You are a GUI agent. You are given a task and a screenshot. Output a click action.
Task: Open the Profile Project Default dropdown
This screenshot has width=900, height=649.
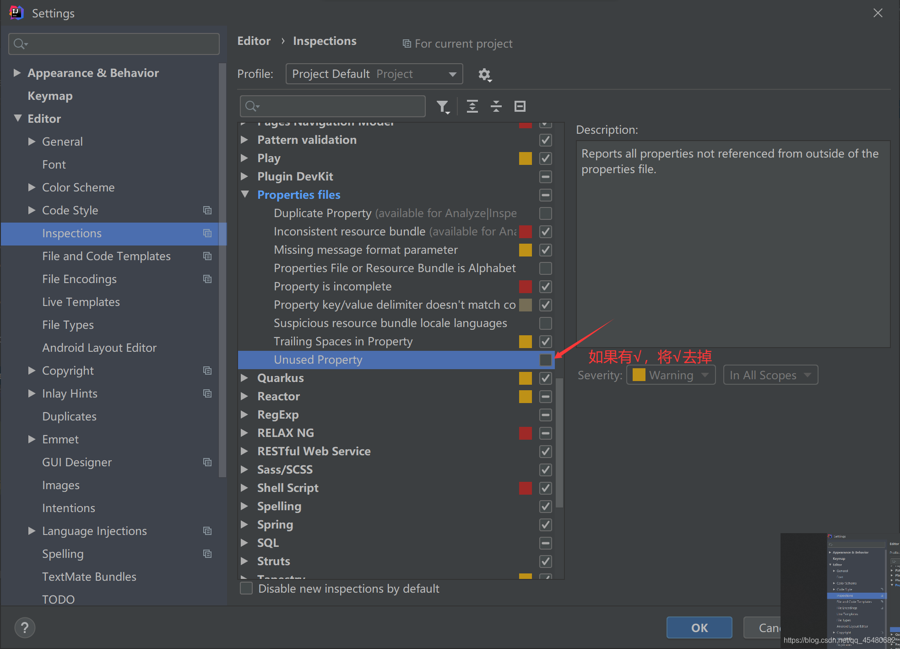pyautogui.click(x=374, y=74)
